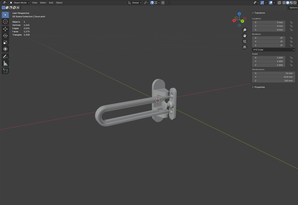This screenshot has width=298, height=205.
Task: Toggle proportional editing button
Action: point(163,3)
